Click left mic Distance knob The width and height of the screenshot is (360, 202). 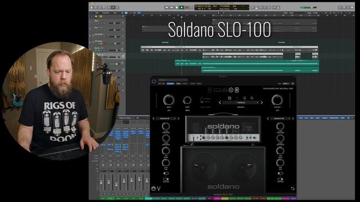click(165, 138)
